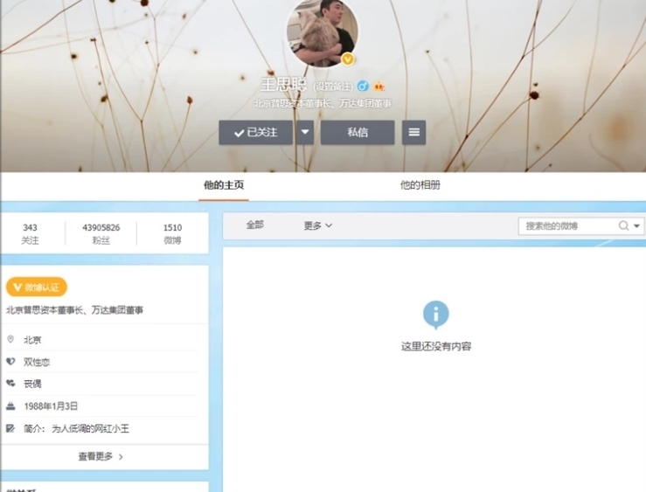Click the blue info icon in empty feed
This screenshot has height=492, width=646.
tap(436, 315)
